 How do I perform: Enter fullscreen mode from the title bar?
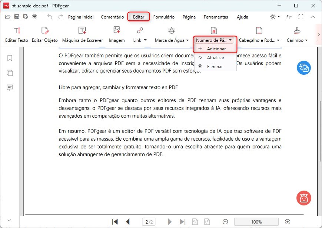301,17
